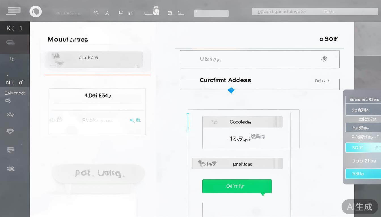
Task: Open the list view icon in the toolbar
Action: point(121,12)
